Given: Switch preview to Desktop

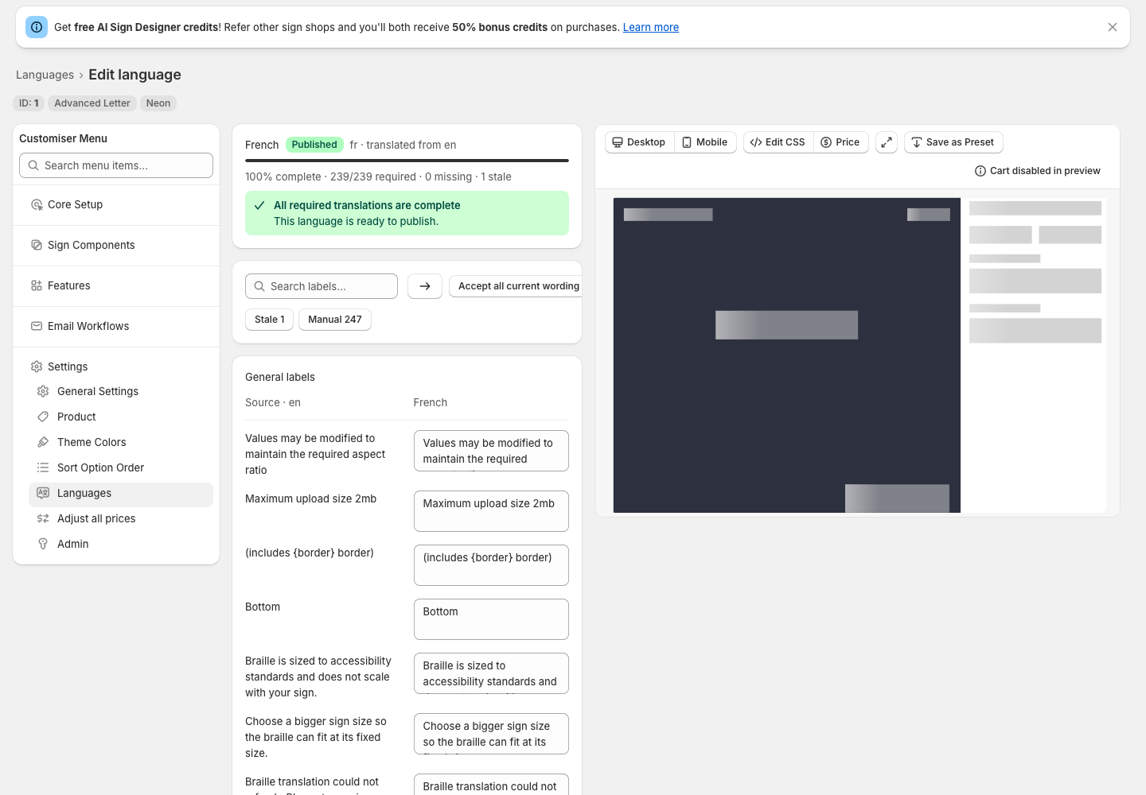Looking at the screenshot, I should tap(639, 142).
